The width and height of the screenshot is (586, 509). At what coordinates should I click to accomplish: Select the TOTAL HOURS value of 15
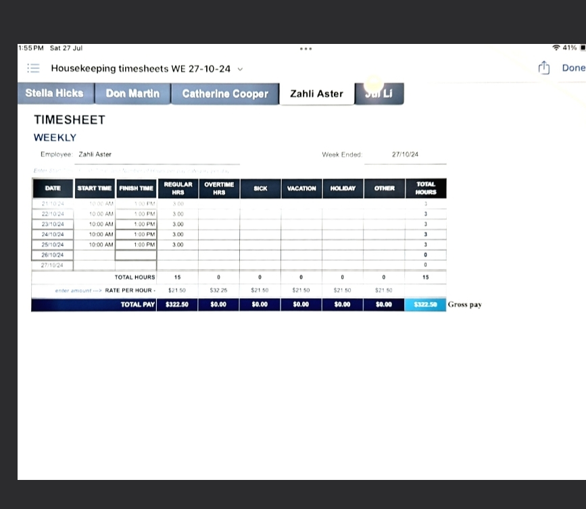pos(425,276)
